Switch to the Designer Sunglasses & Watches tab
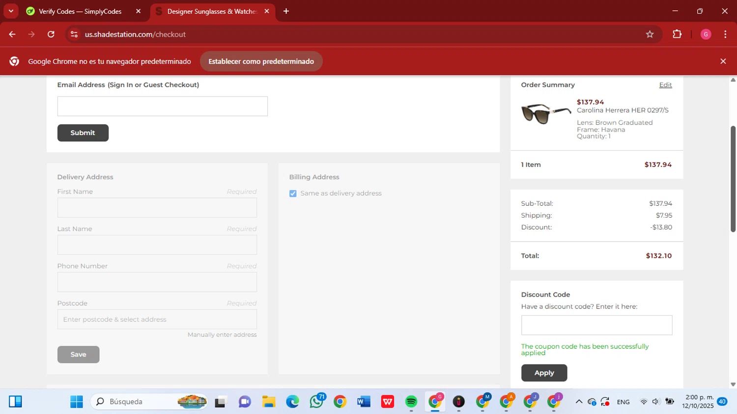The width and height of the screenshot is (737, 414). pyautogui.click(x=212, y=11)
